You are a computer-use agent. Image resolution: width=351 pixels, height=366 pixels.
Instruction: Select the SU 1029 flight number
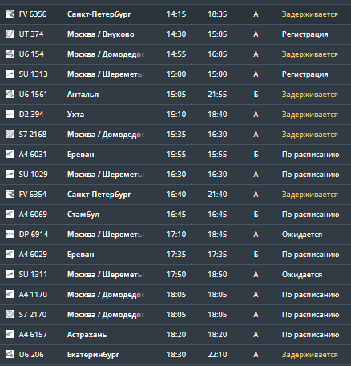click(x=33, y=175)
